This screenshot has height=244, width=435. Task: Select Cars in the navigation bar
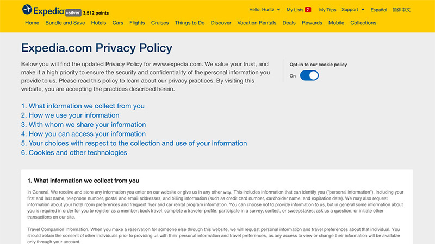click(x=117, y=23)
